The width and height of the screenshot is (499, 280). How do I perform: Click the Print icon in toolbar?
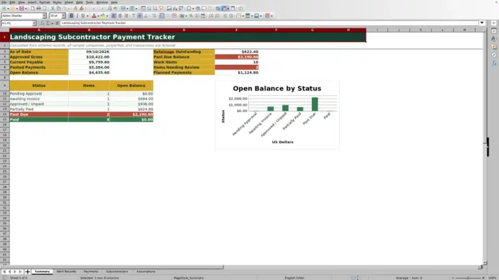coord(38,8)
